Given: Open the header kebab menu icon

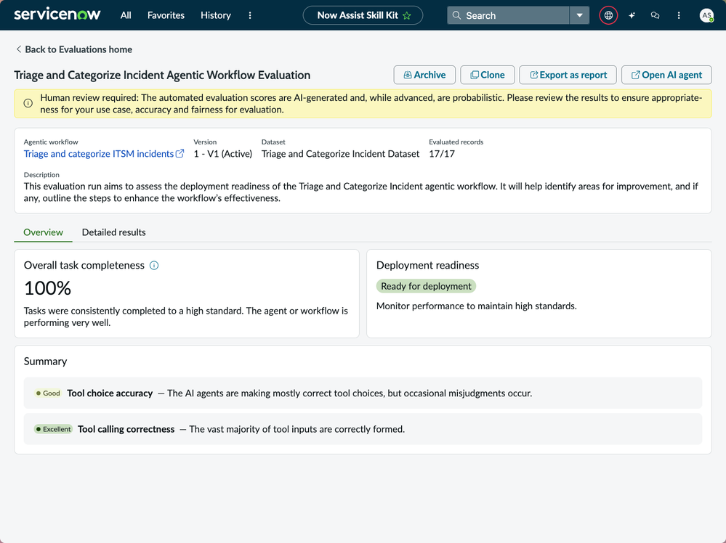Looking at the screenshot, I should [678, 15].
